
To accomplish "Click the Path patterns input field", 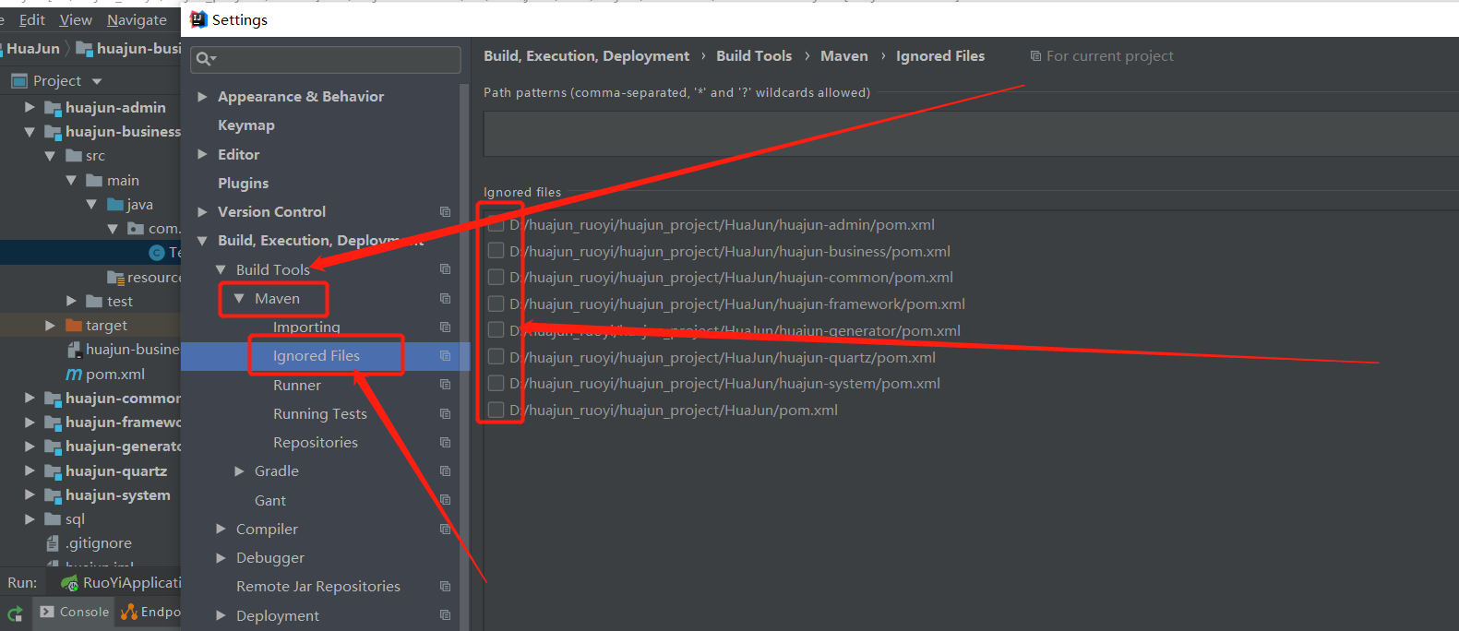I will (971, 134).
